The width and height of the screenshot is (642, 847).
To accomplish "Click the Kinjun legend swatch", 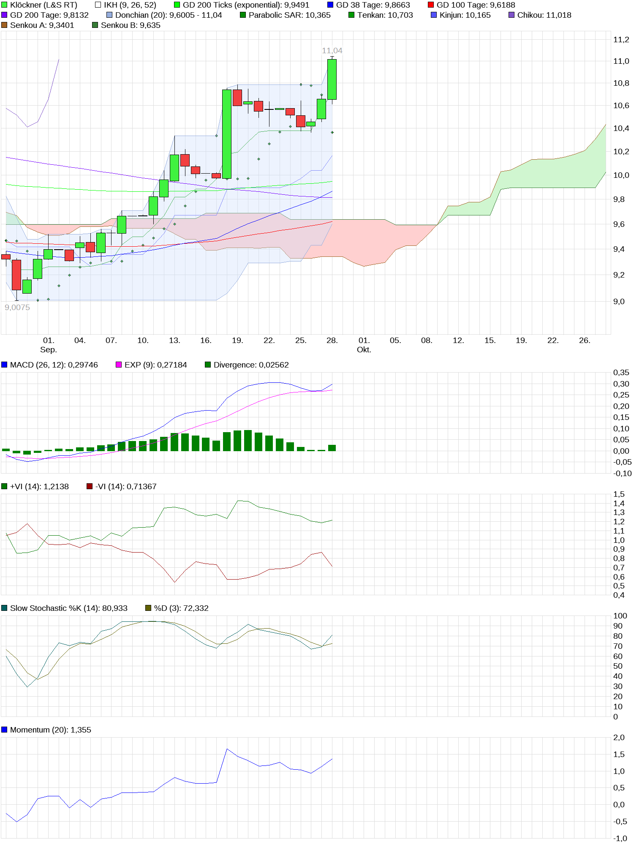I will 434,15.
